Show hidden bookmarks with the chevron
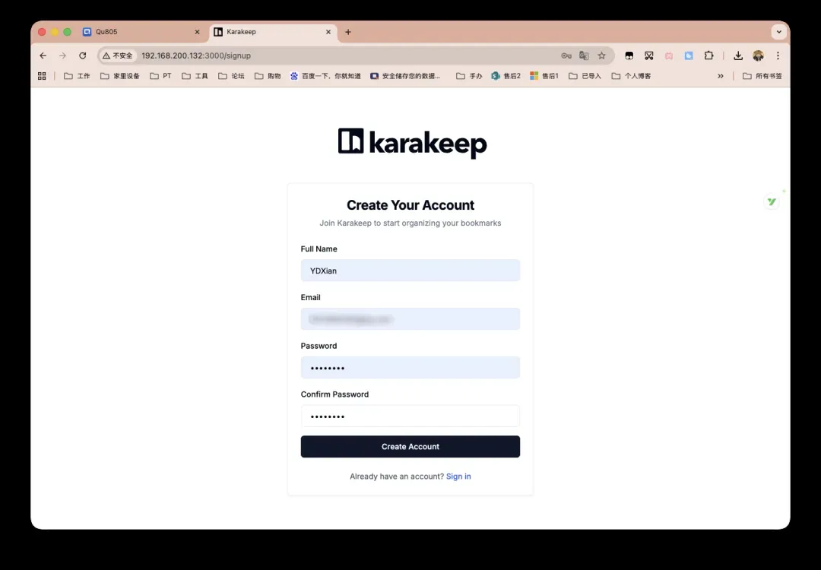The height and width of the screenshot is (570, 821). pyautogui.click(x=720, y=76)
